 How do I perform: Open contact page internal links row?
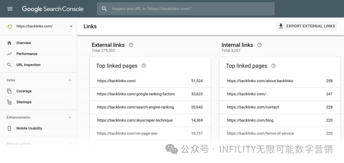click(x=280, y=107)
